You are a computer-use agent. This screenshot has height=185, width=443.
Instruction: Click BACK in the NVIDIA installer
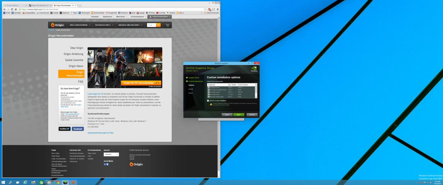click(x=227, y=114)
